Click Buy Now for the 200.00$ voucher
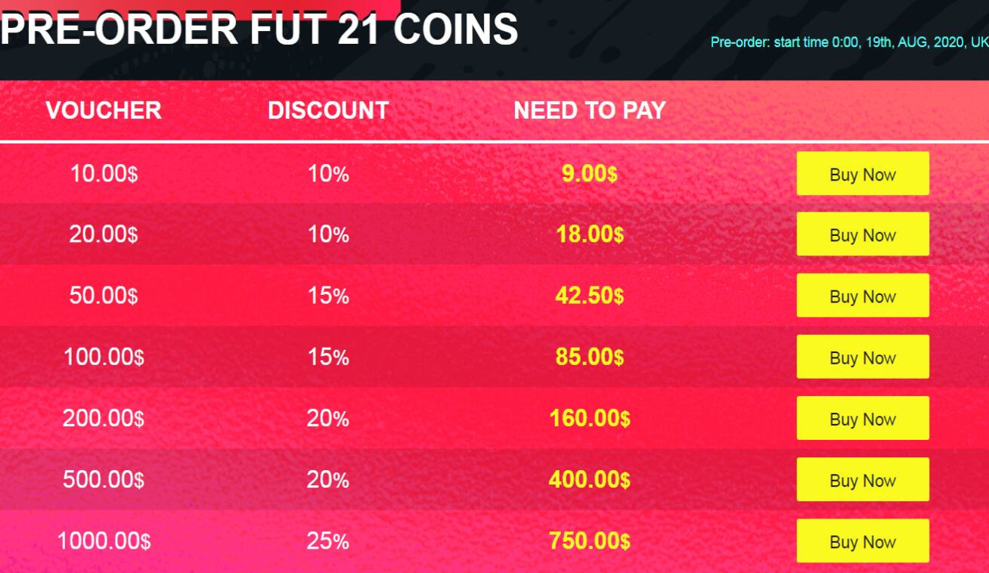Viewport: 989px width, 573px height. 863,418
